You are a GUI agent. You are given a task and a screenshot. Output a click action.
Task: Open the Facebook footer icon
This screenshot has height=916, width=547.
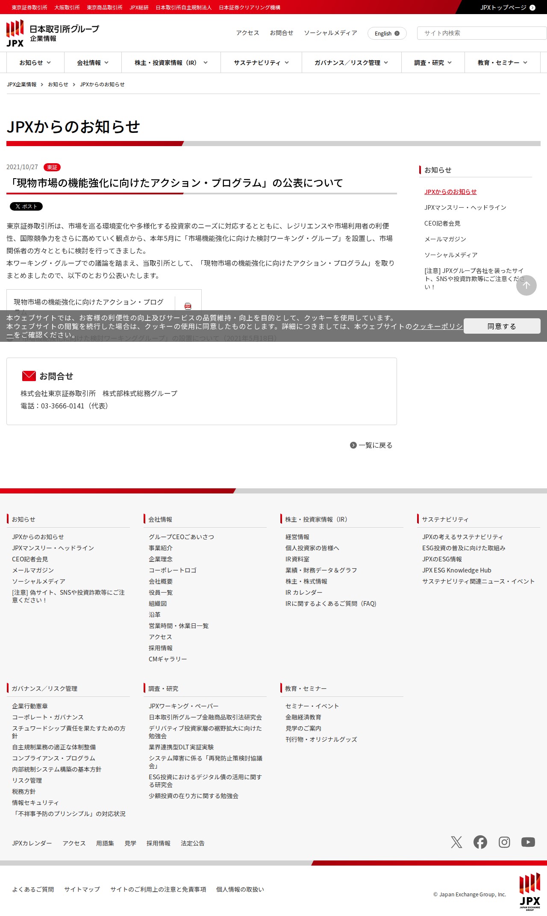pyautogui.click(x=480, y=842)
